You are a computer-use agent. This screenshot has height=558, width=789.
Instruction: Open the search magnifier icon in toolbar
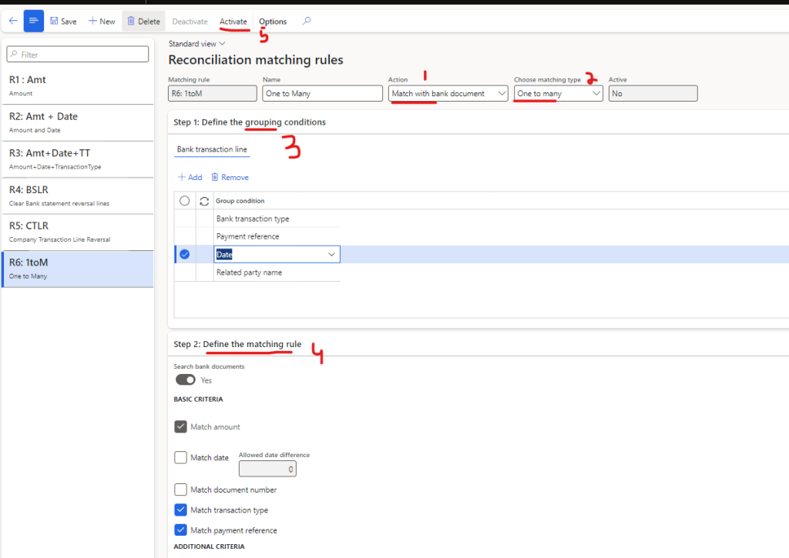tap(307, 21)
